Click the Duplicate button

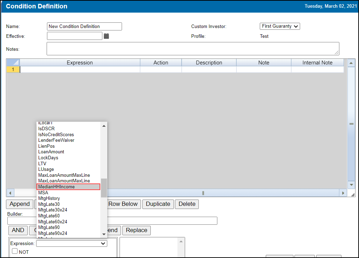158,204
